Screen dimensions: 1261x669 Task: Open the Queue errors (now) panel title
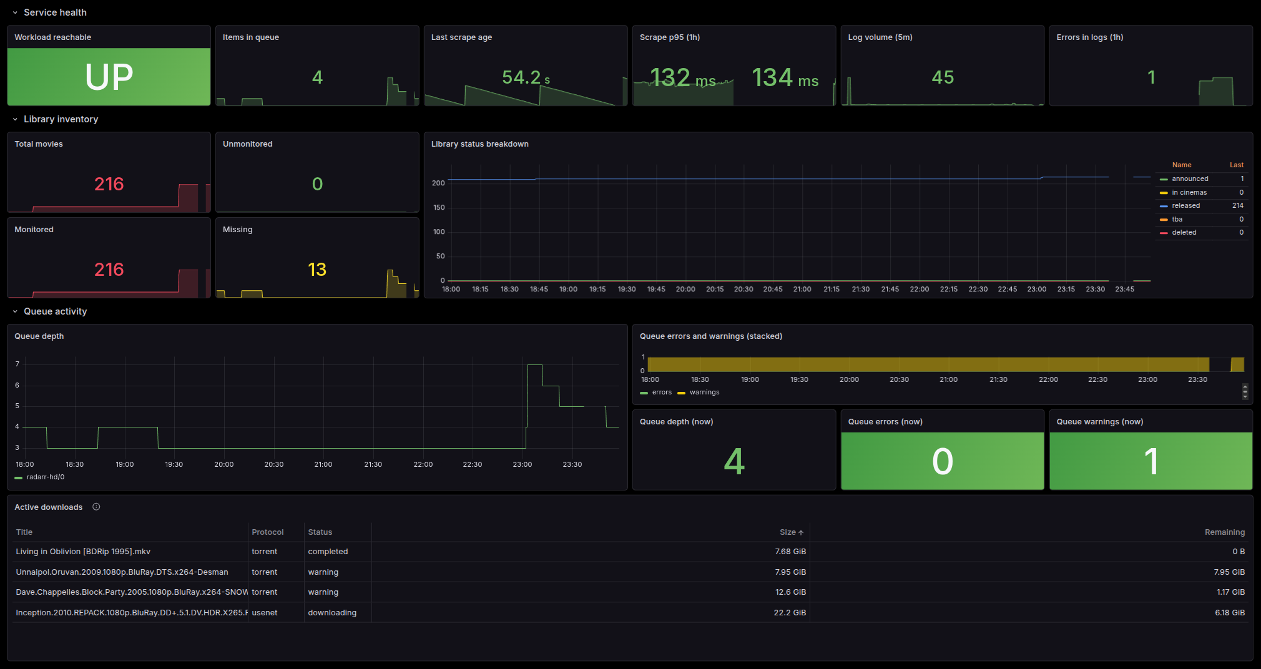click(885, 422)
